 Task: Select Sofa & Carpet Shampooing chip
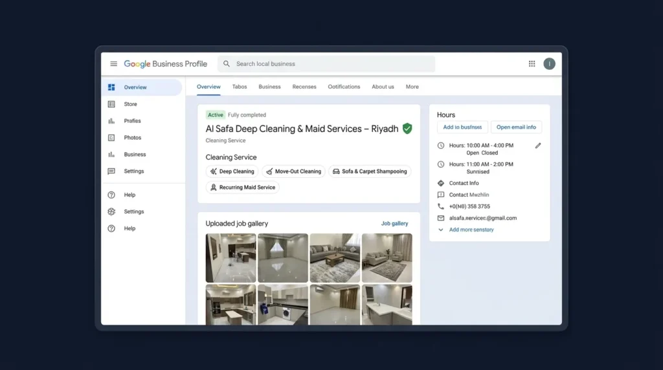(x=370, y=171)
